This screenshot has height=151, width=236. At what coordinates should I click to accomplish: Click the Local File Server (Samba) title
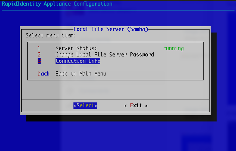click(x=111, y=29)
